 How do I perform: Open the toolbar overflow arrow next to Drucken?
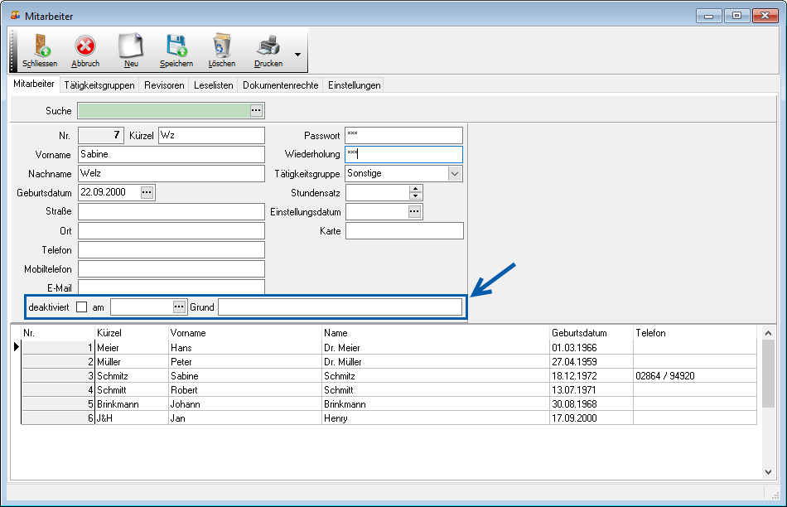(x=297, y=56)
